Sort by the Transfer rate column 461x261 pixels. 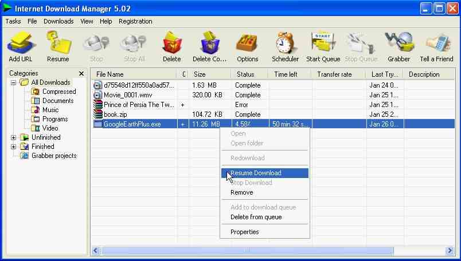click(x=339, y=74)
